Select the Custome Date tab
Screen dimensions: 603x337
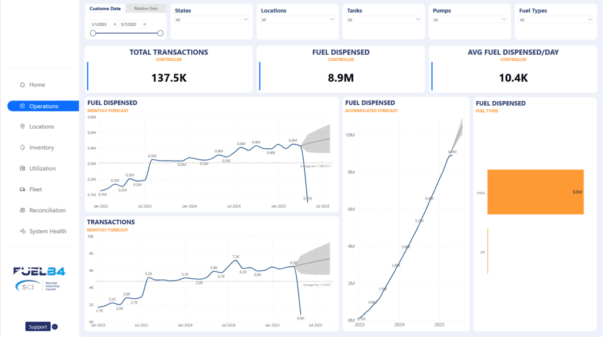tap(105, 9)
